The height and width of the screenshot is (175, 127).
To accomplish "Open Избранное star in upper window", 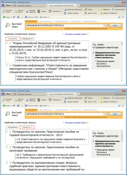I will coord(105,10).
